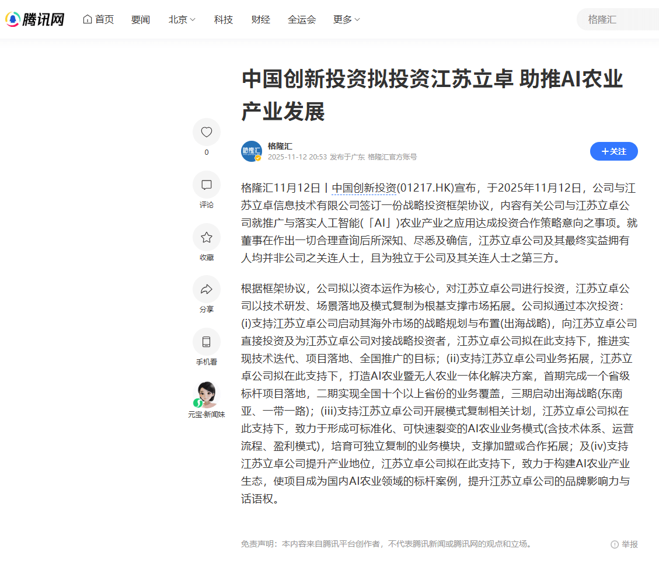Open the 全运会 section
This screenshot has height=566, width=659.
(x=302, y=19)
